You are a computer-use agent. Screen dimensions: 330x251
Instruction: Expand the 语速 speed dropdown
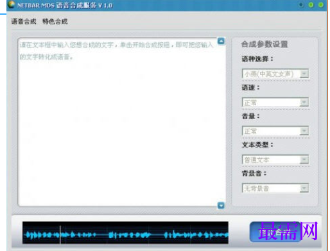[x=275, y=102]
